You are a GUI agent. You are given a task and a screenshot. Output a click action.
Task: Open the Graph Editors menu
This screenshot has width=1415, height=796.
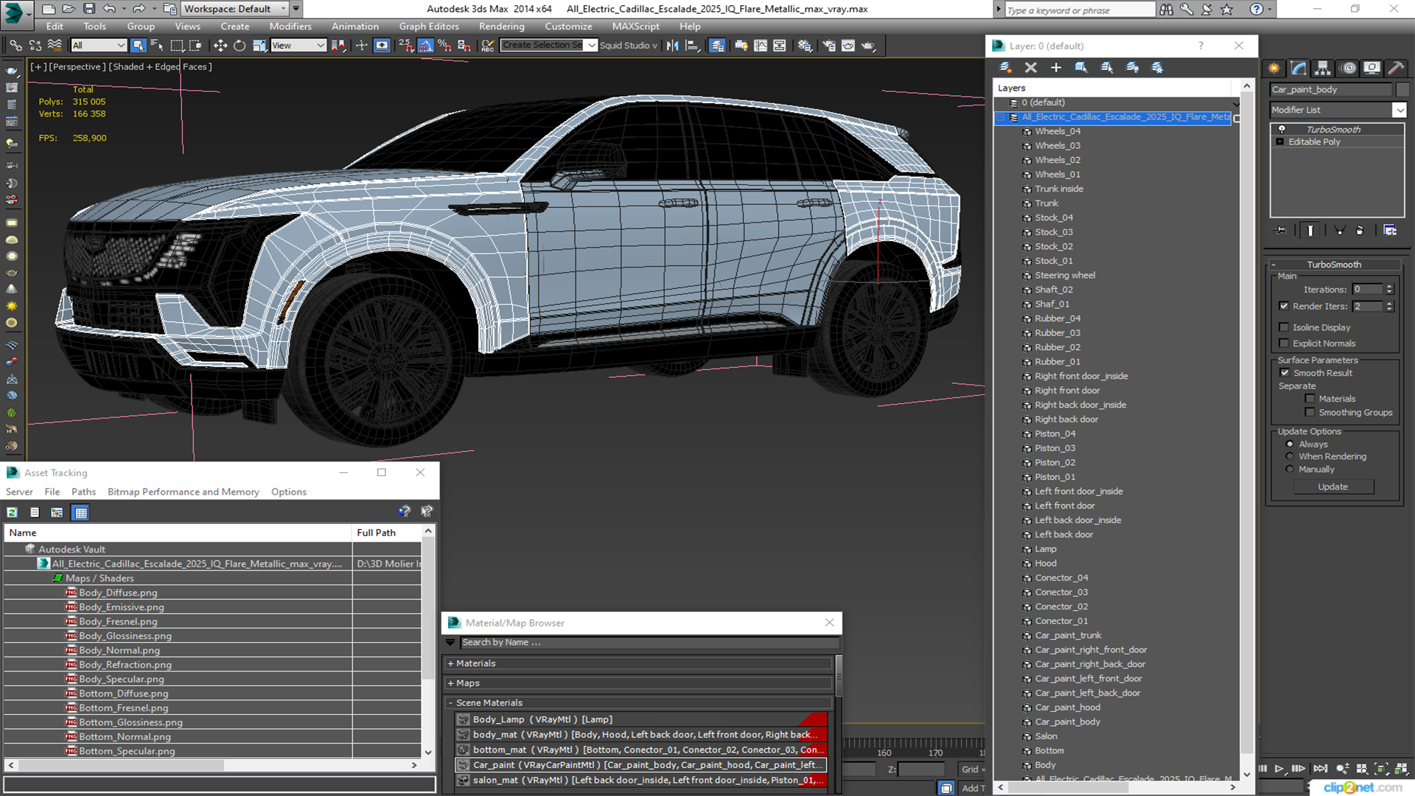coord(429,27)
